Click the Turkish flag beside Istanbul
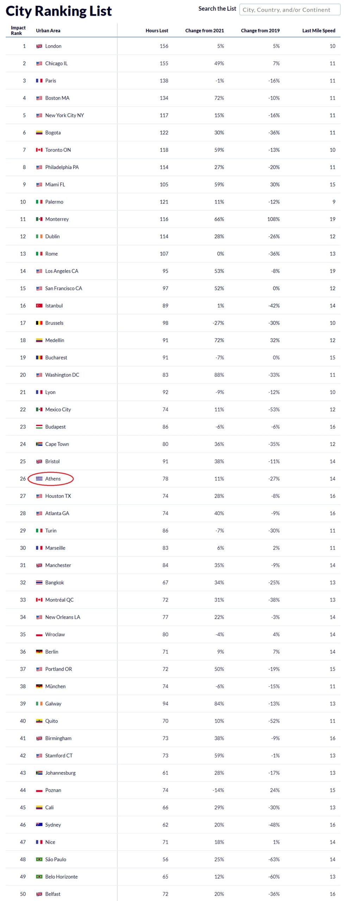Viewport: 344px width, 901px height. (39, 305)
